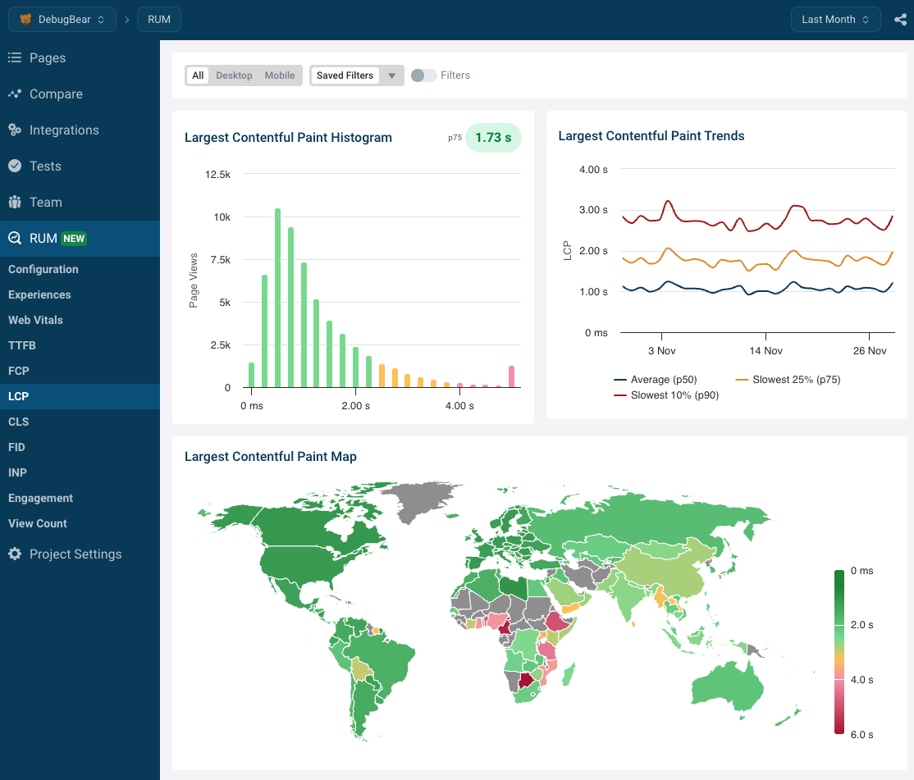Click the RUM breadcrumb button

[x=159, y=19]
